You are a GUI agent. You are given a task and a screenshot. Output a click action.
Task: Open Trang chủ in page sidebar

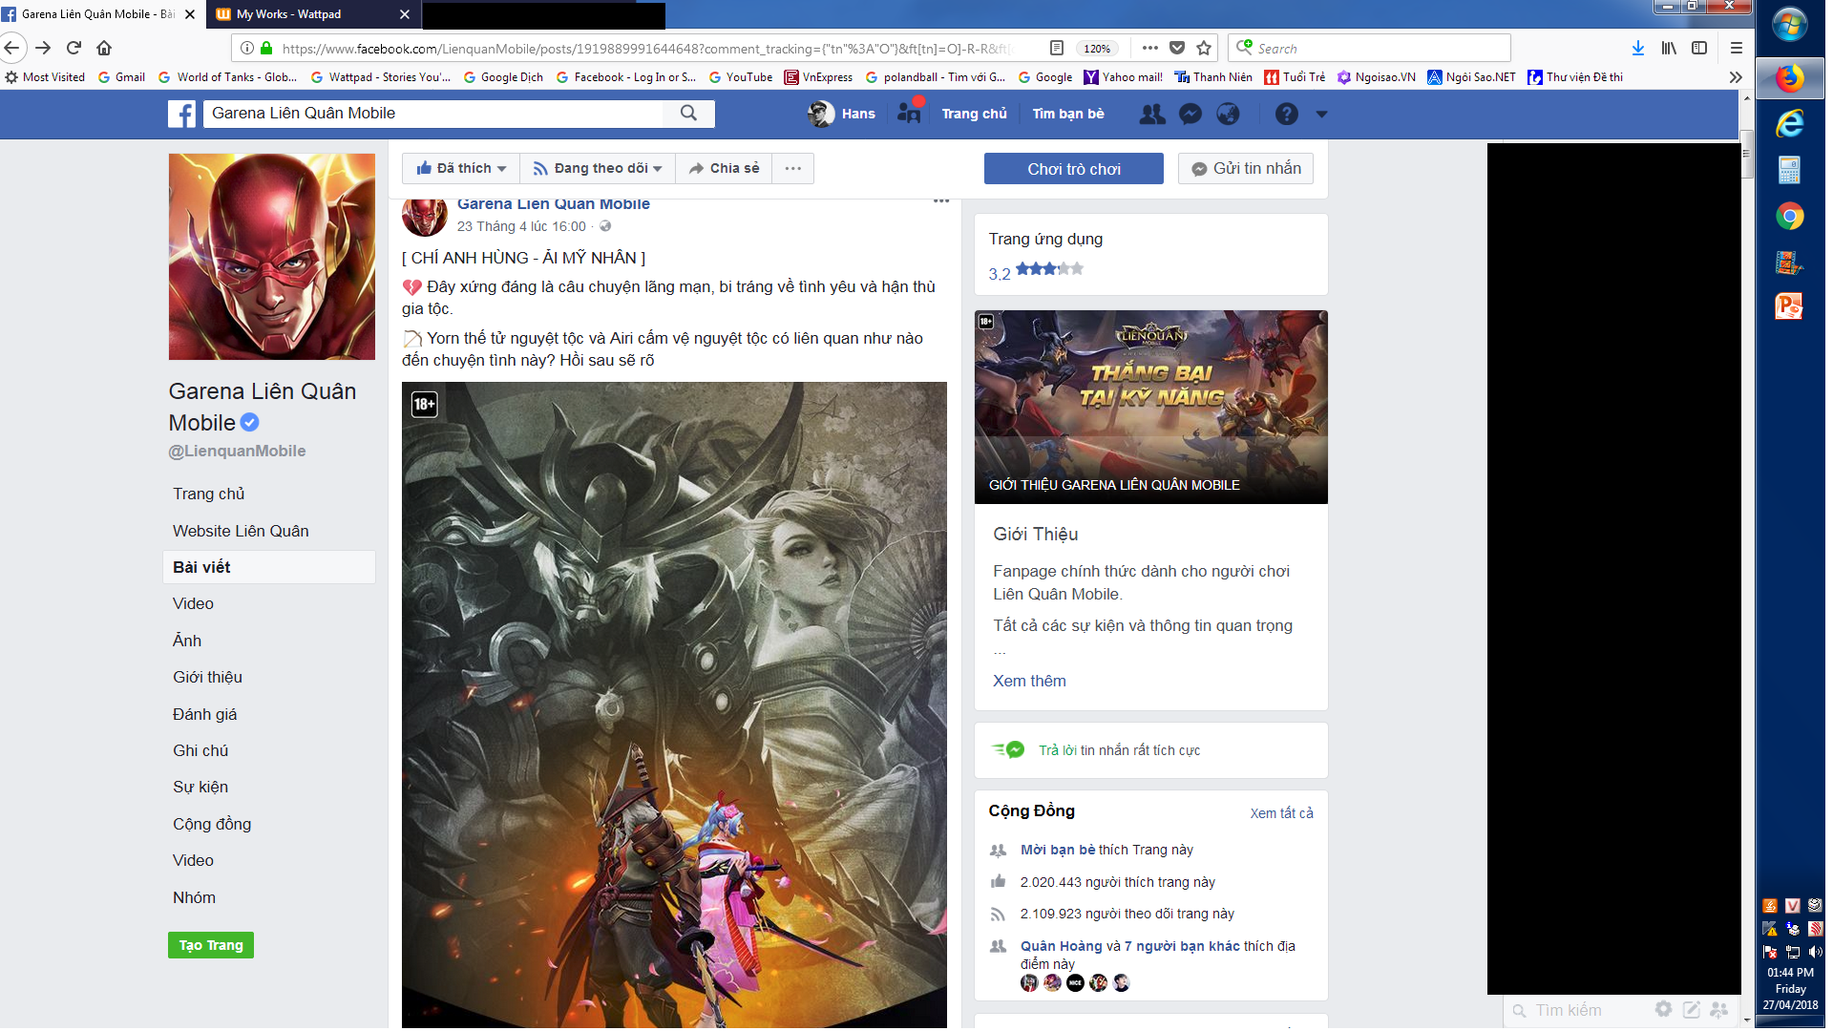[209, 494]
